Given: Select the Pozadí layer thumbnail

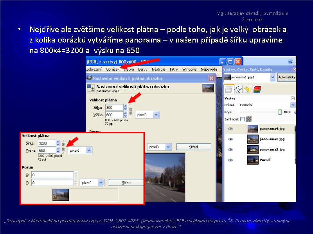Looking at the screenshot, I should 252,160.
